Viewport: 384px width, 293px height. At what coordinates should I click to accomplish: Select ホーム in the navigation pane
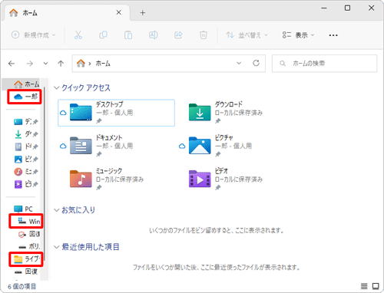pyautogui.click(x=21, y=84)
